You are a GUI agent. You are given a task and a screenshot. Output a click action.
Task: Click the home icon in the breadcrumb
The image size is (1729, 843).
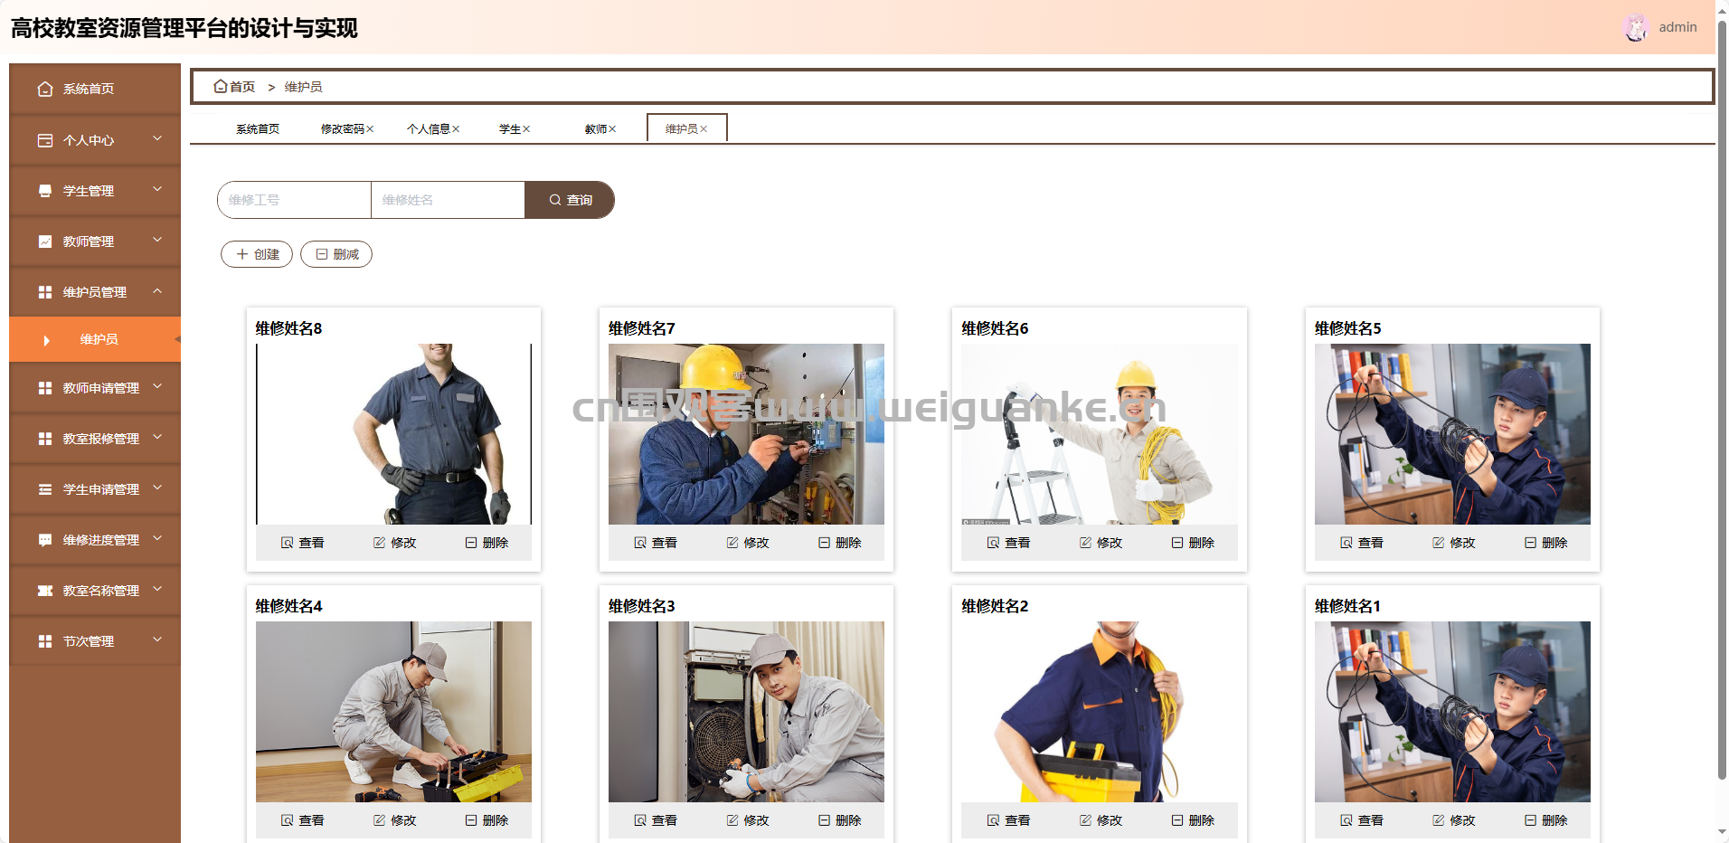pyautogui.click(x=220, y=87)
